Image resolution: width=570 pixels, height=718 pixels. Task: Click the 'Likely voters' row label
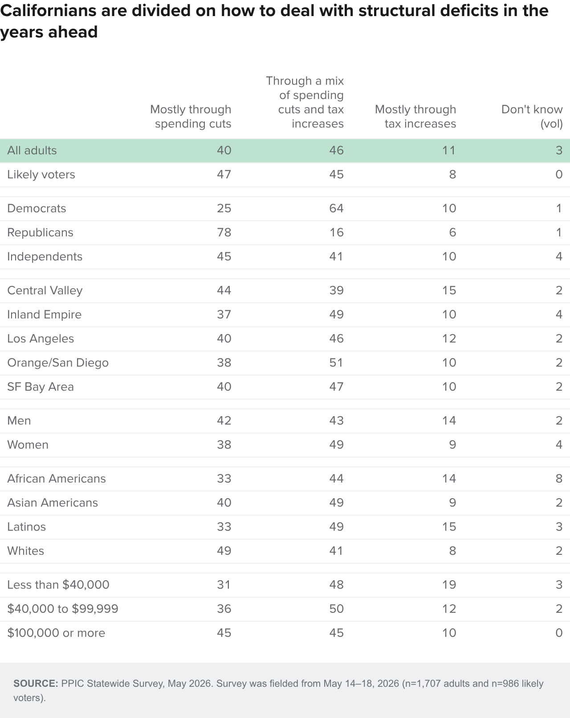pyautogui.click(x=41, y=174)
